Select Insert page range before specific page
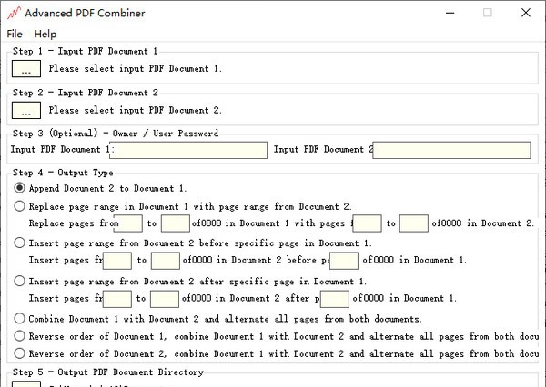This screenshot has height=387, width=546. [x=20, y=243]
